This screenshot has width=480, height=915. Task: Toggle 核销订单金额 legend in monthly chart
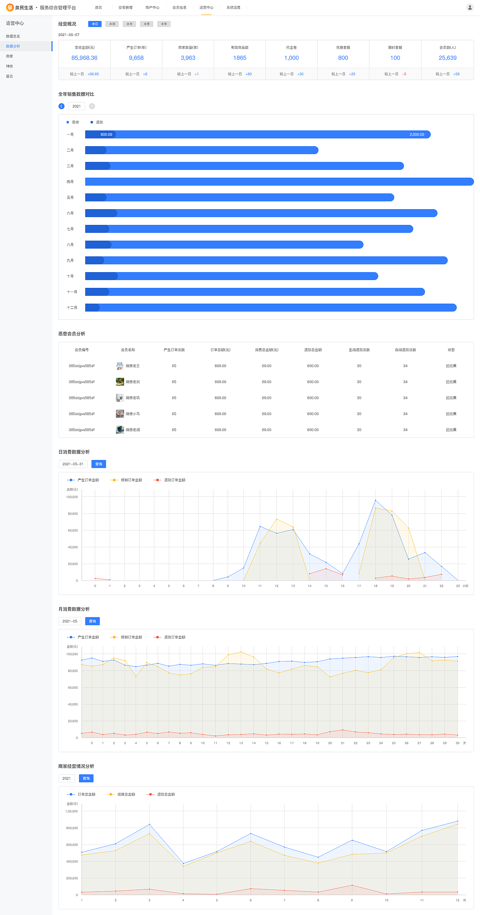(126, 637)
